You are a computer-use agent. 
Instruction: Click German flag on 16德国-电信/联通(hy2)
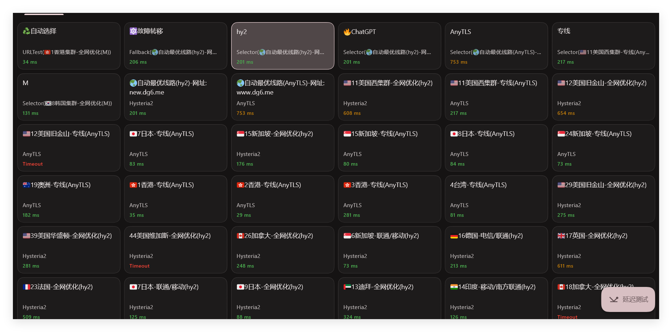[454, 236]
